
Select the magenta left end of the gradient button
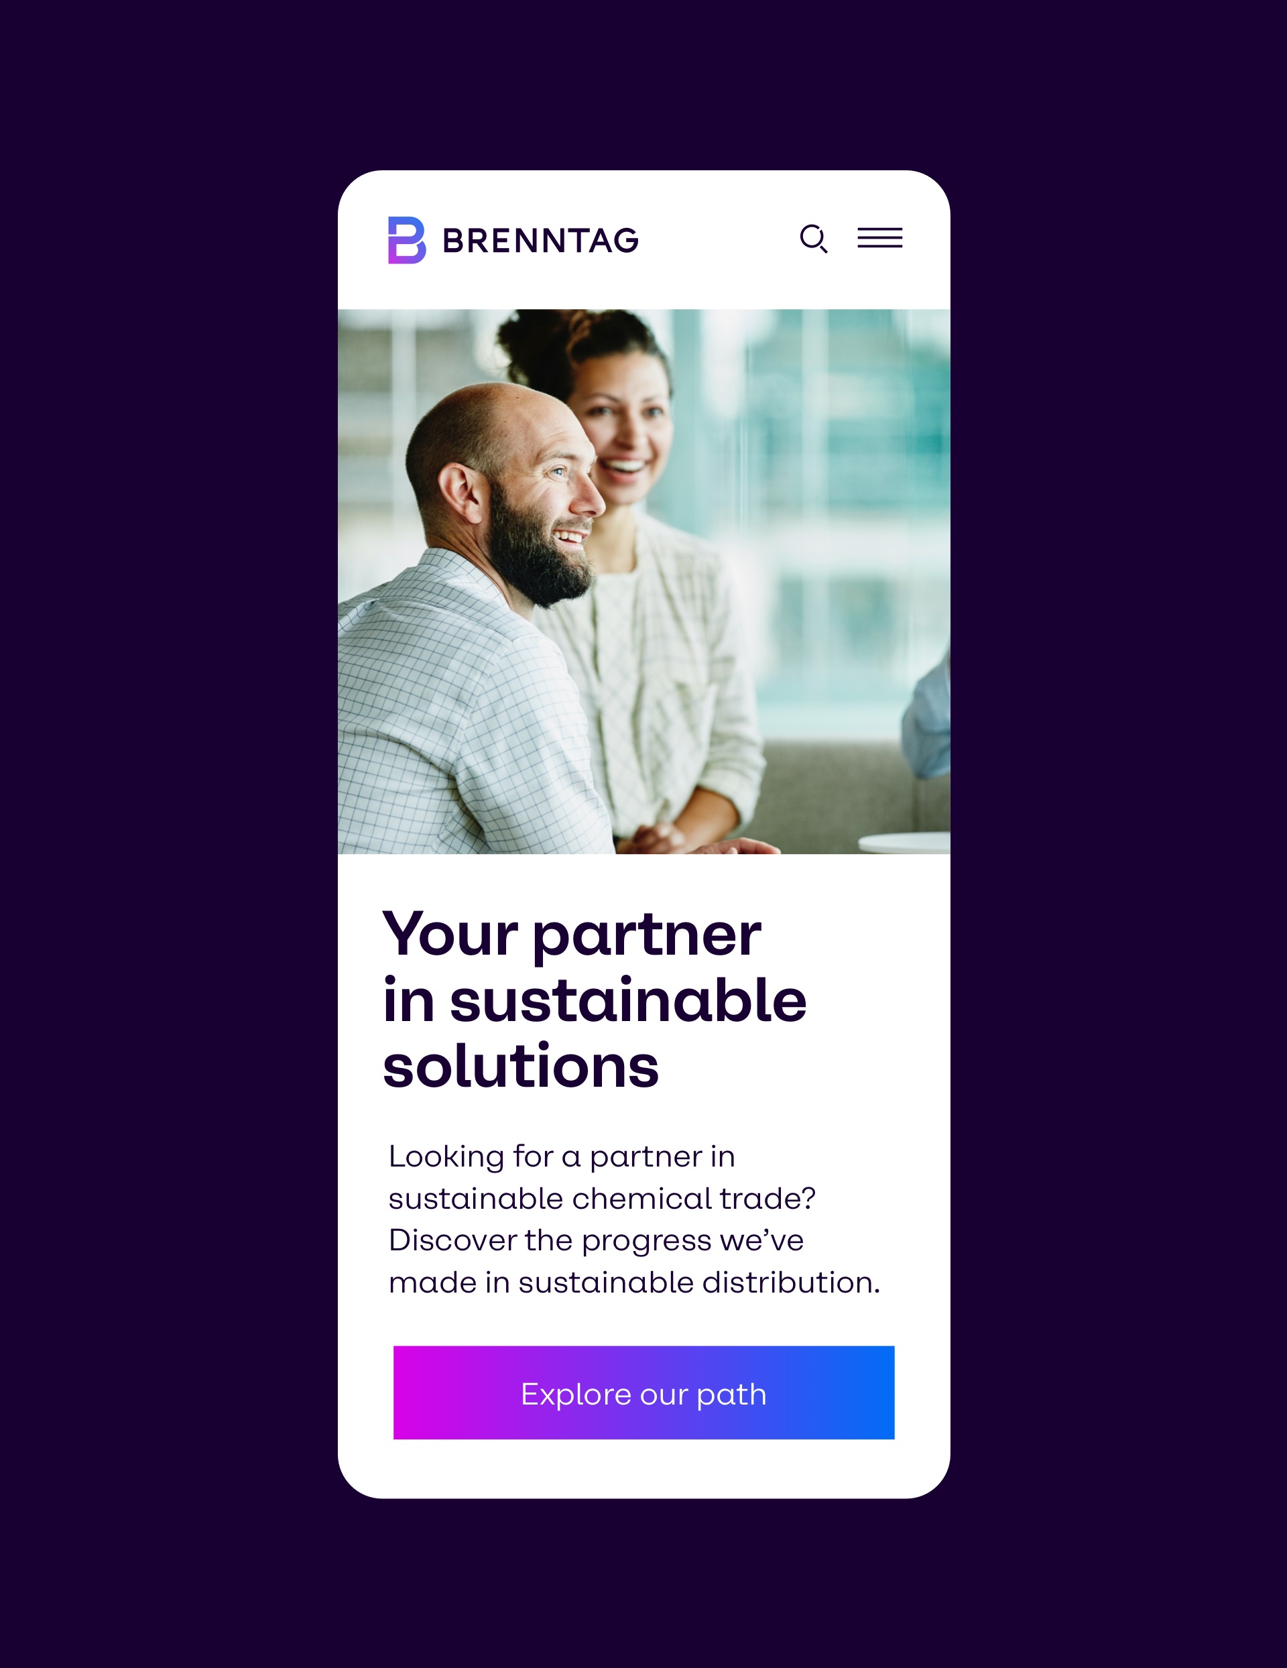428,1392
